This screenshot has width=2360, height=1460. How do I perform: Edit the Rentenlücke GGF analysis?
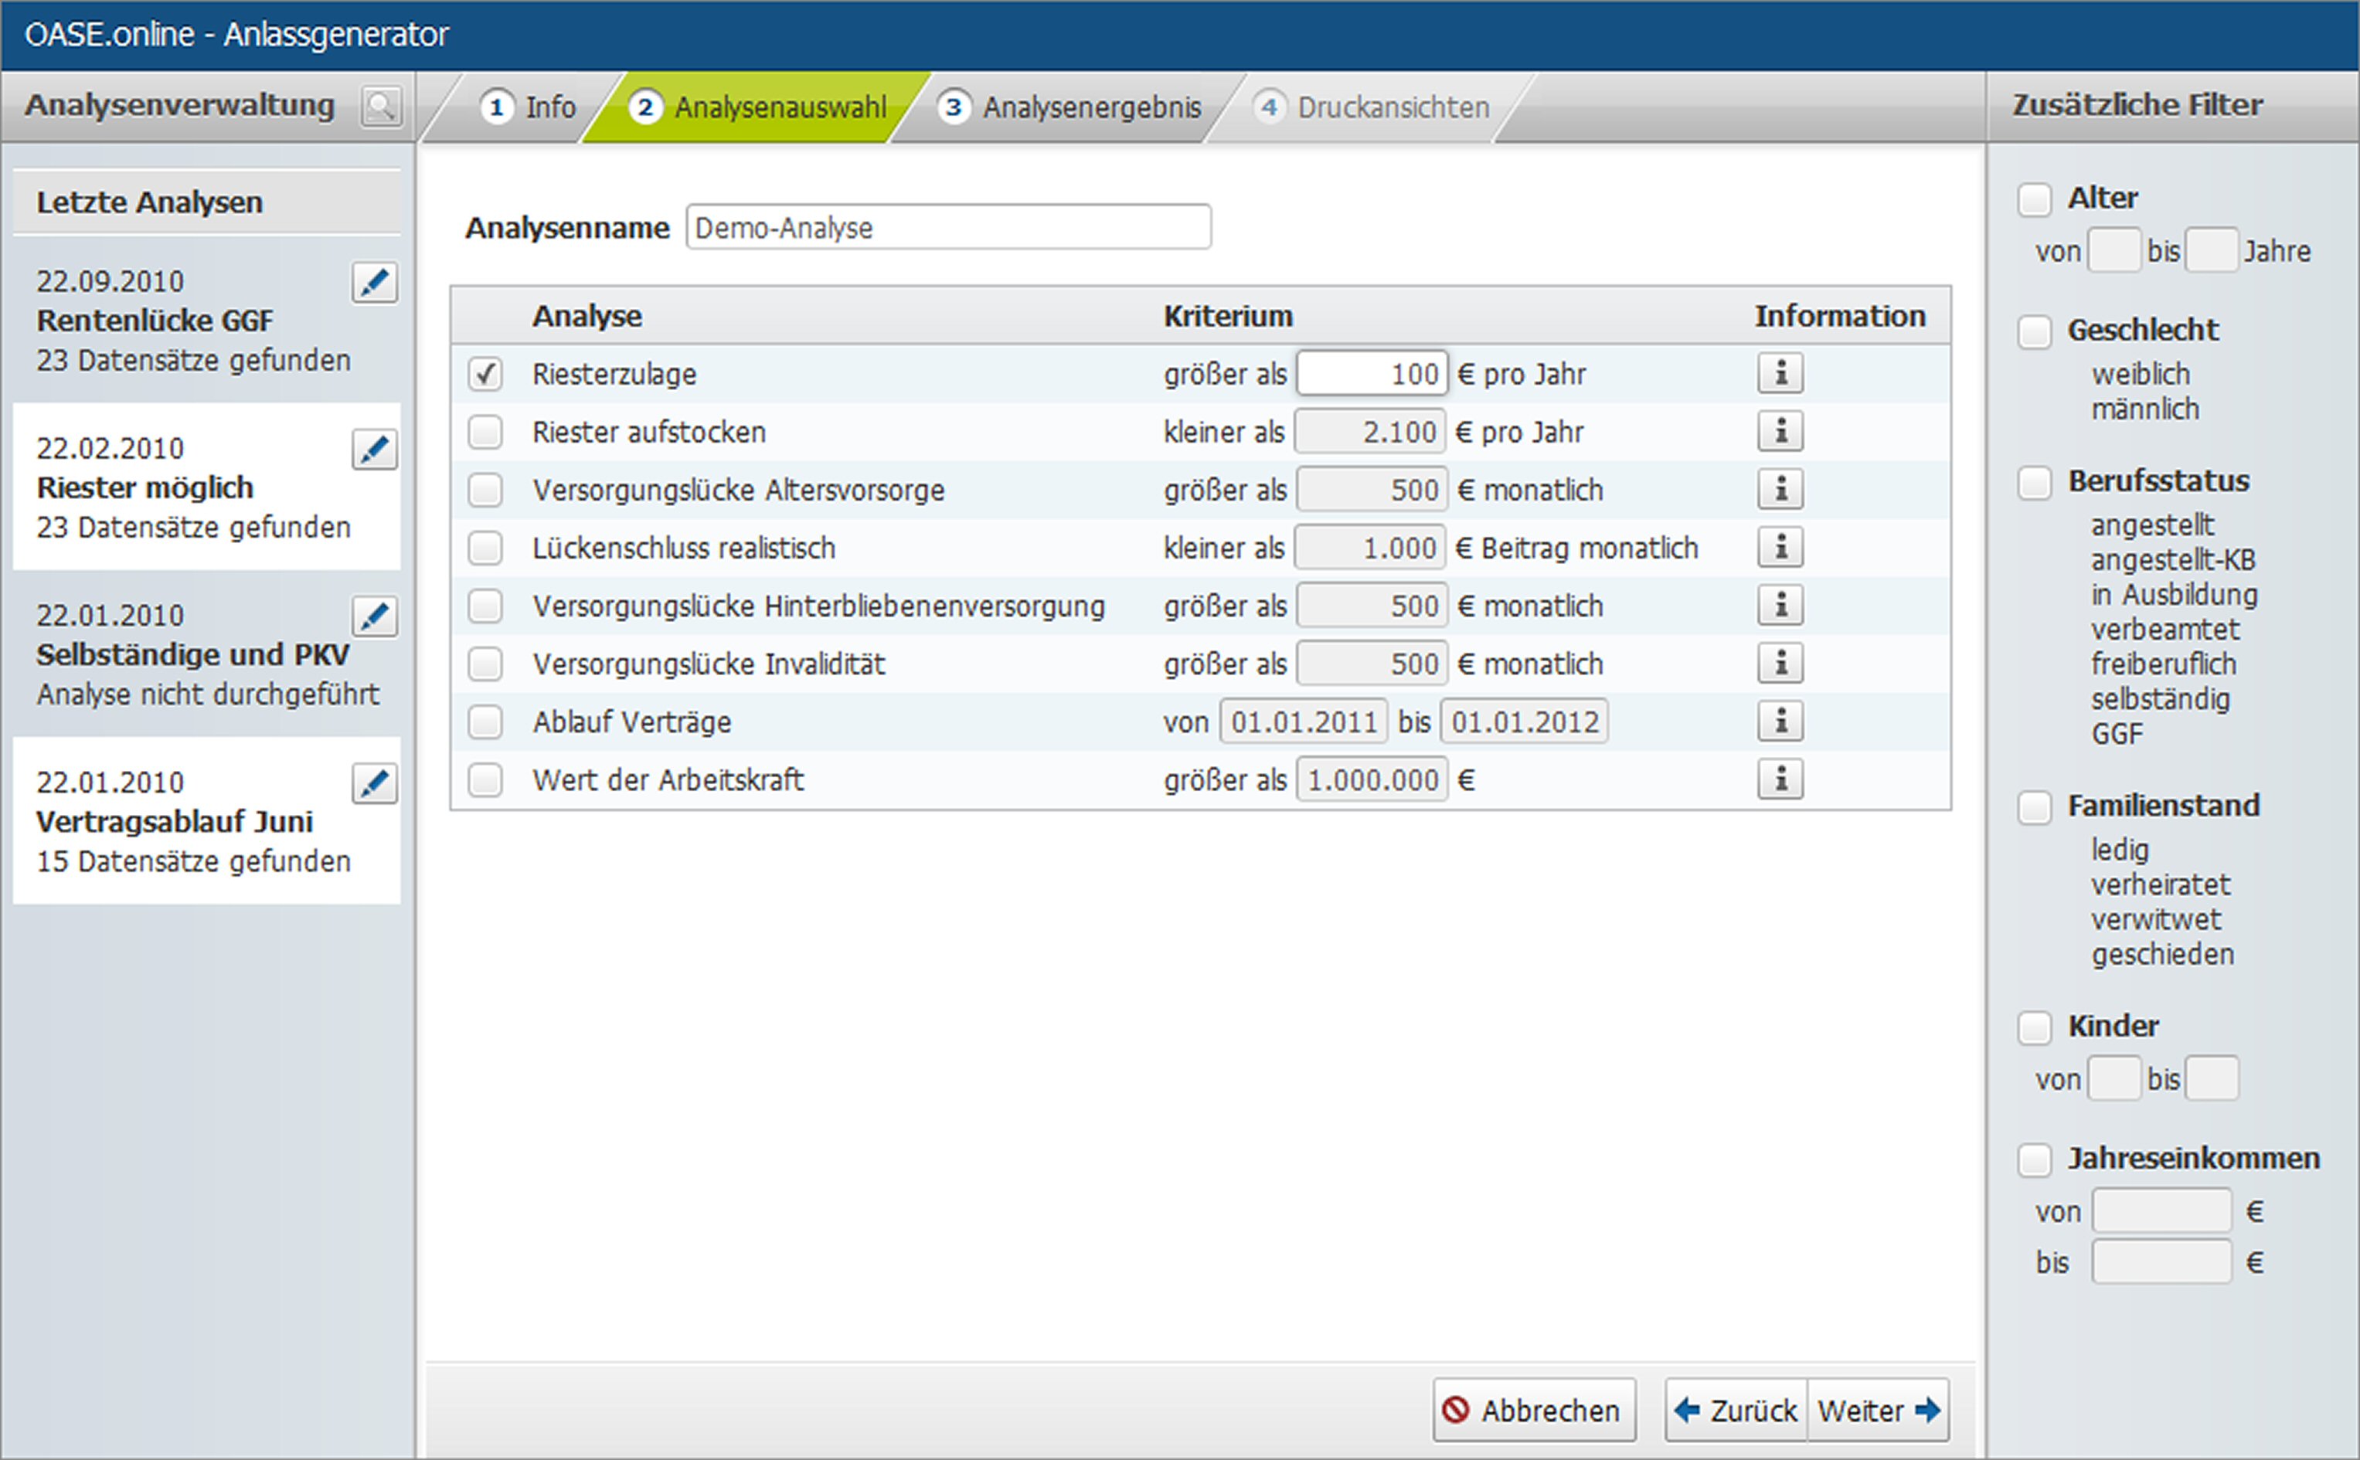[375, 282]
